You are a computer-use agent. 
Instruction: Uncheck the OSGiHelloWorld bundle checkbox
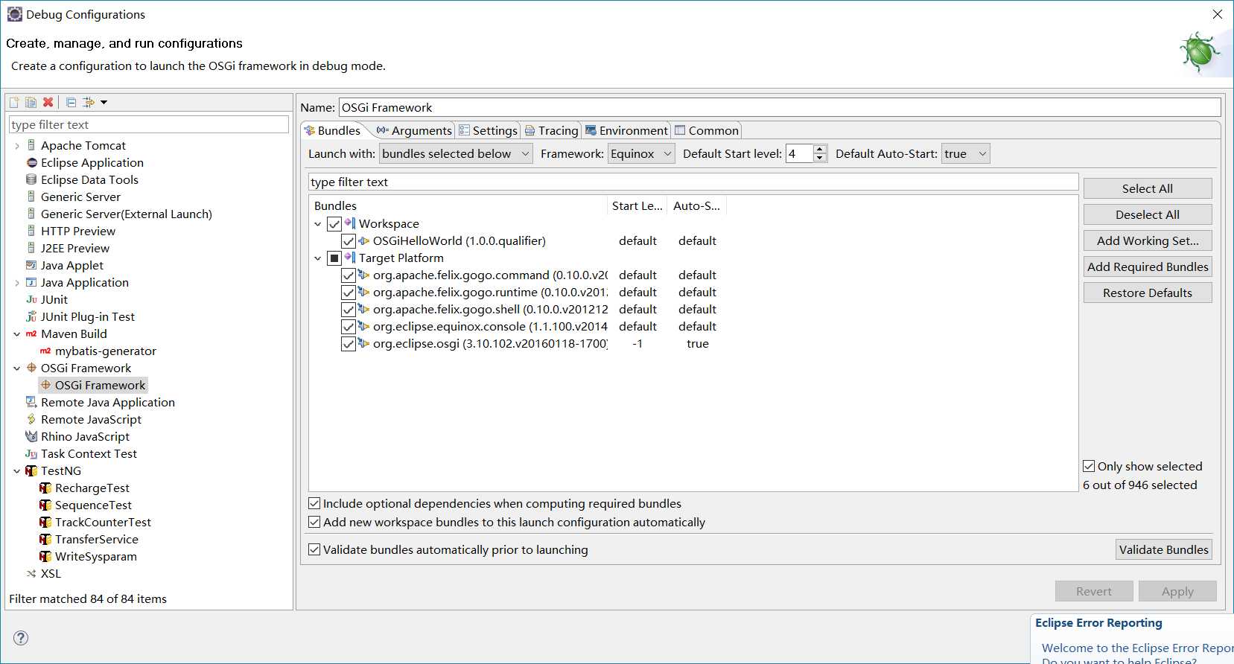pos(349,241)
